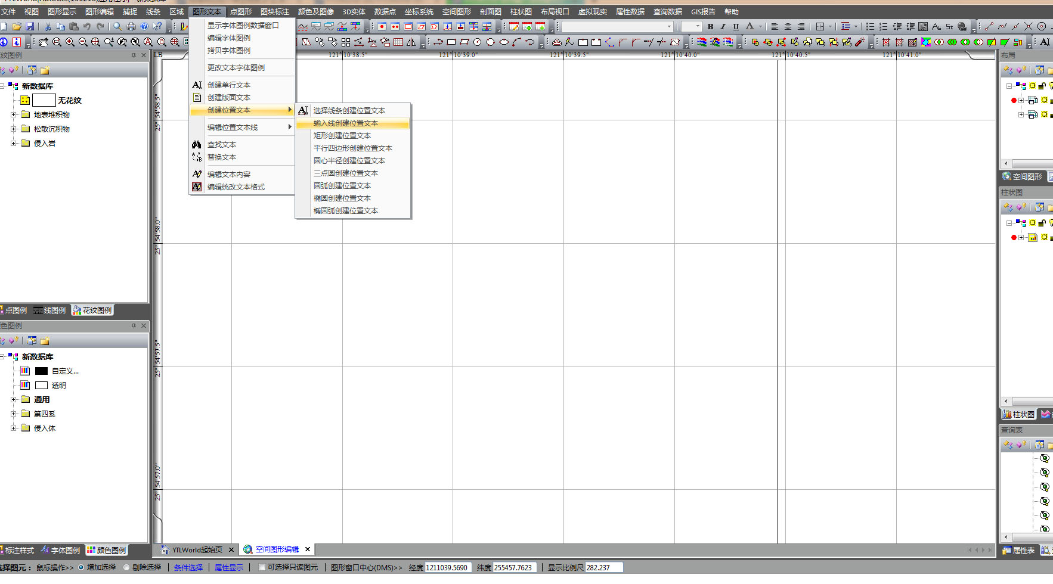Viewport: 1053px width, 584px height.
Task: Click the 显示比例尺 value field
Action: point(604,567)
